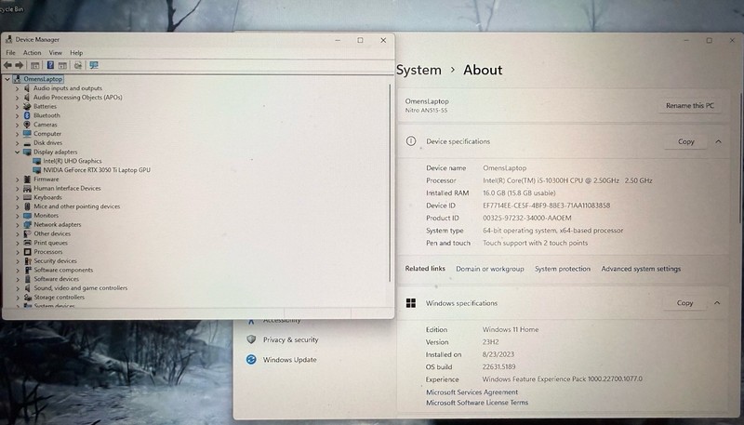Click the Monitors category icon
This screenshot has height=425, width=744.
[x=27, y=216]
